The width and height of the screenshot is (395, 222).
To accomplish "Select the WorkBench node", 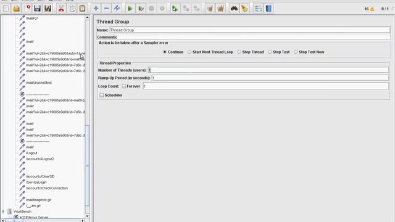I will pos(22,212).
